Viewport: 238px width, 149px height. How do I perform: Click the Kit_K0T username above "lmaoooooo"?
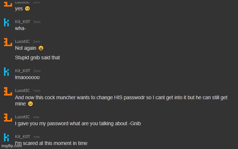(23, 71)
